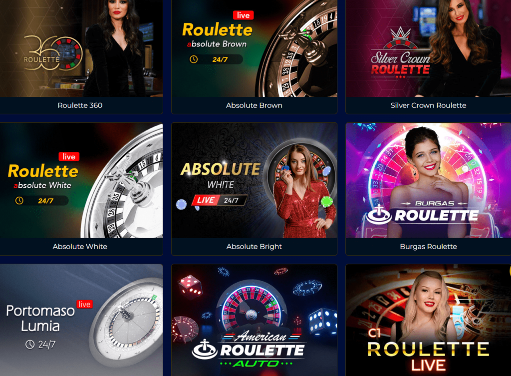Open the Silver Crown Roulette thumbnail
This screenshot has width=511, height=376.
click(x=428, y=48)
